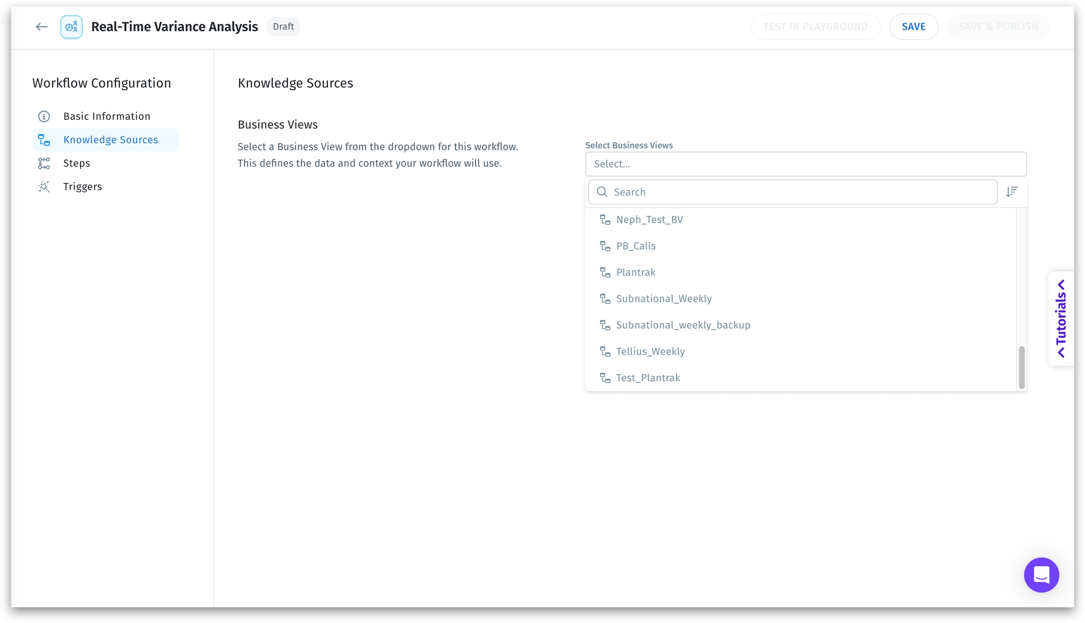The height and width of the screenshot is (623, 1085).
Task: Click the Basic Information info icon
Action: tap(44, 116)
